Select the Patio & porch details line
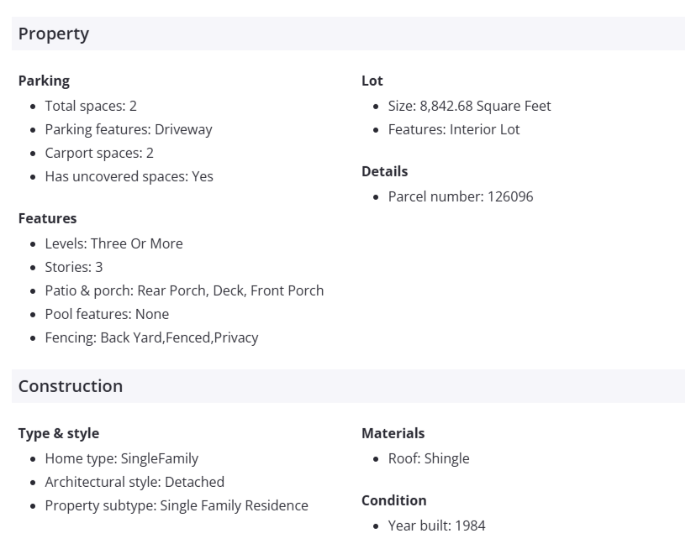The width and height of the screenshot is (691, 544). (184, 290)
